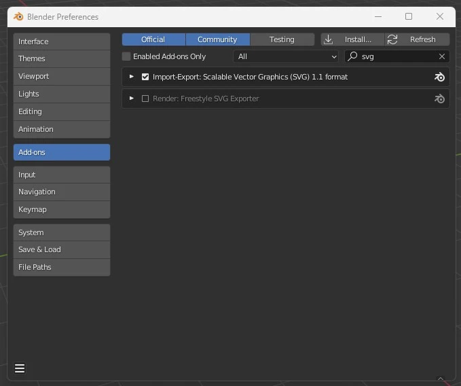
Task: Go to Editing preferences
Action: (62, 111)
